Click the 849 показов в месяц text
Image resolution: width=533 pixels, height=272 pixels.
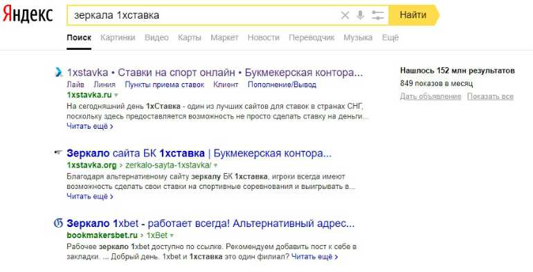click(x=437, y=83)
